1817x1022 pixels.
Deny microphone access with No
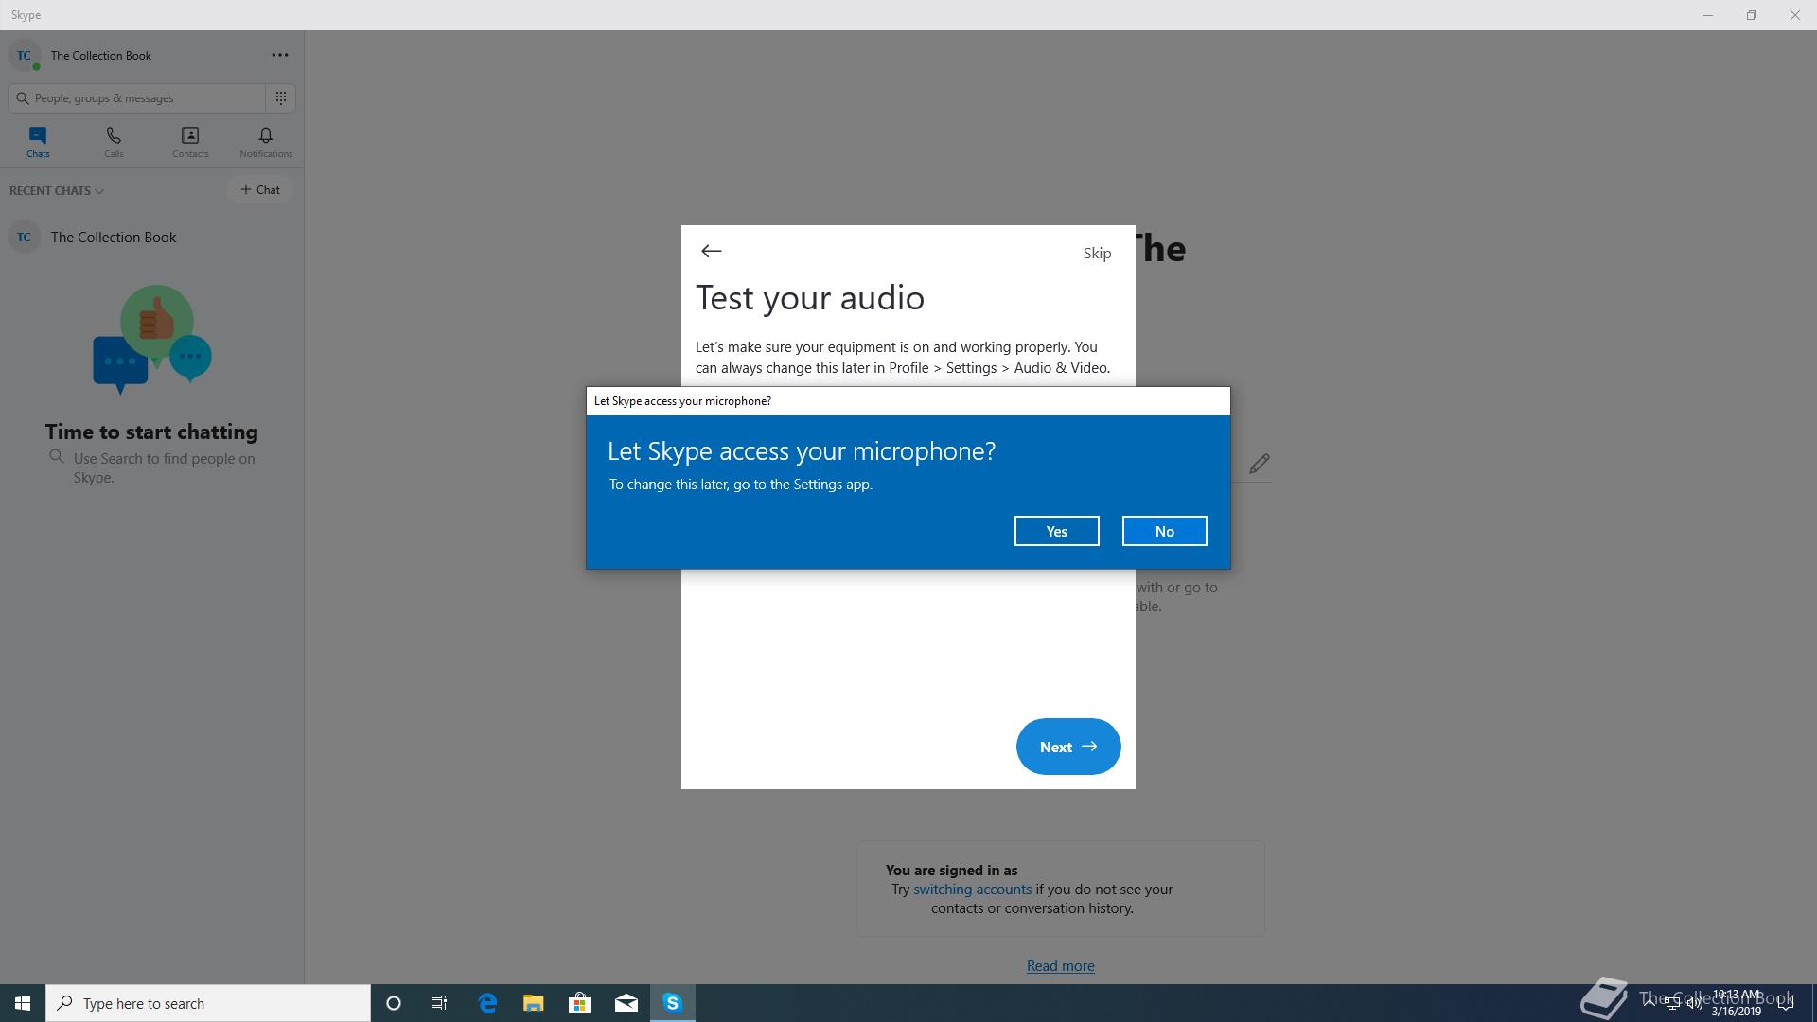(1164, 531)
